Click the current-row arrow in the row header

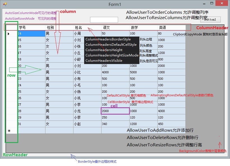pyautogui.click(x=8, y=34)
